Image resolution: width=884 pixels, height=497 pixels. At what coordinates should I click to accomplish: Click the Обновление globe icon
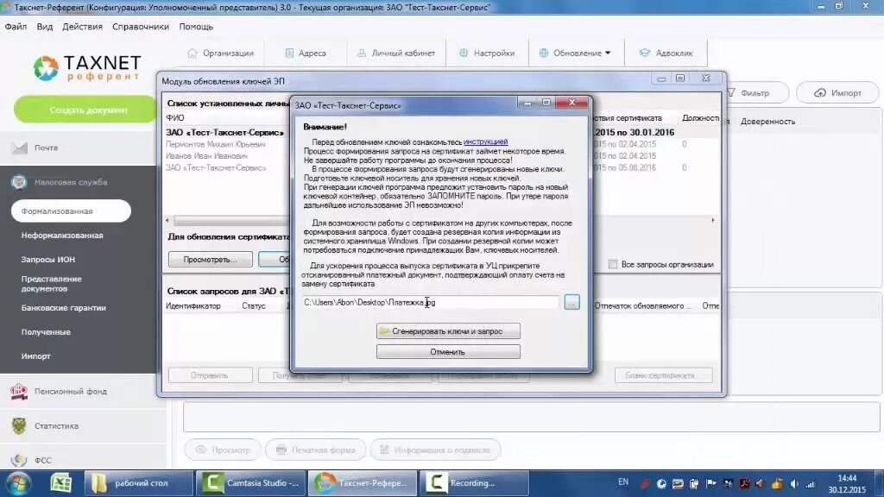point(544,53)
